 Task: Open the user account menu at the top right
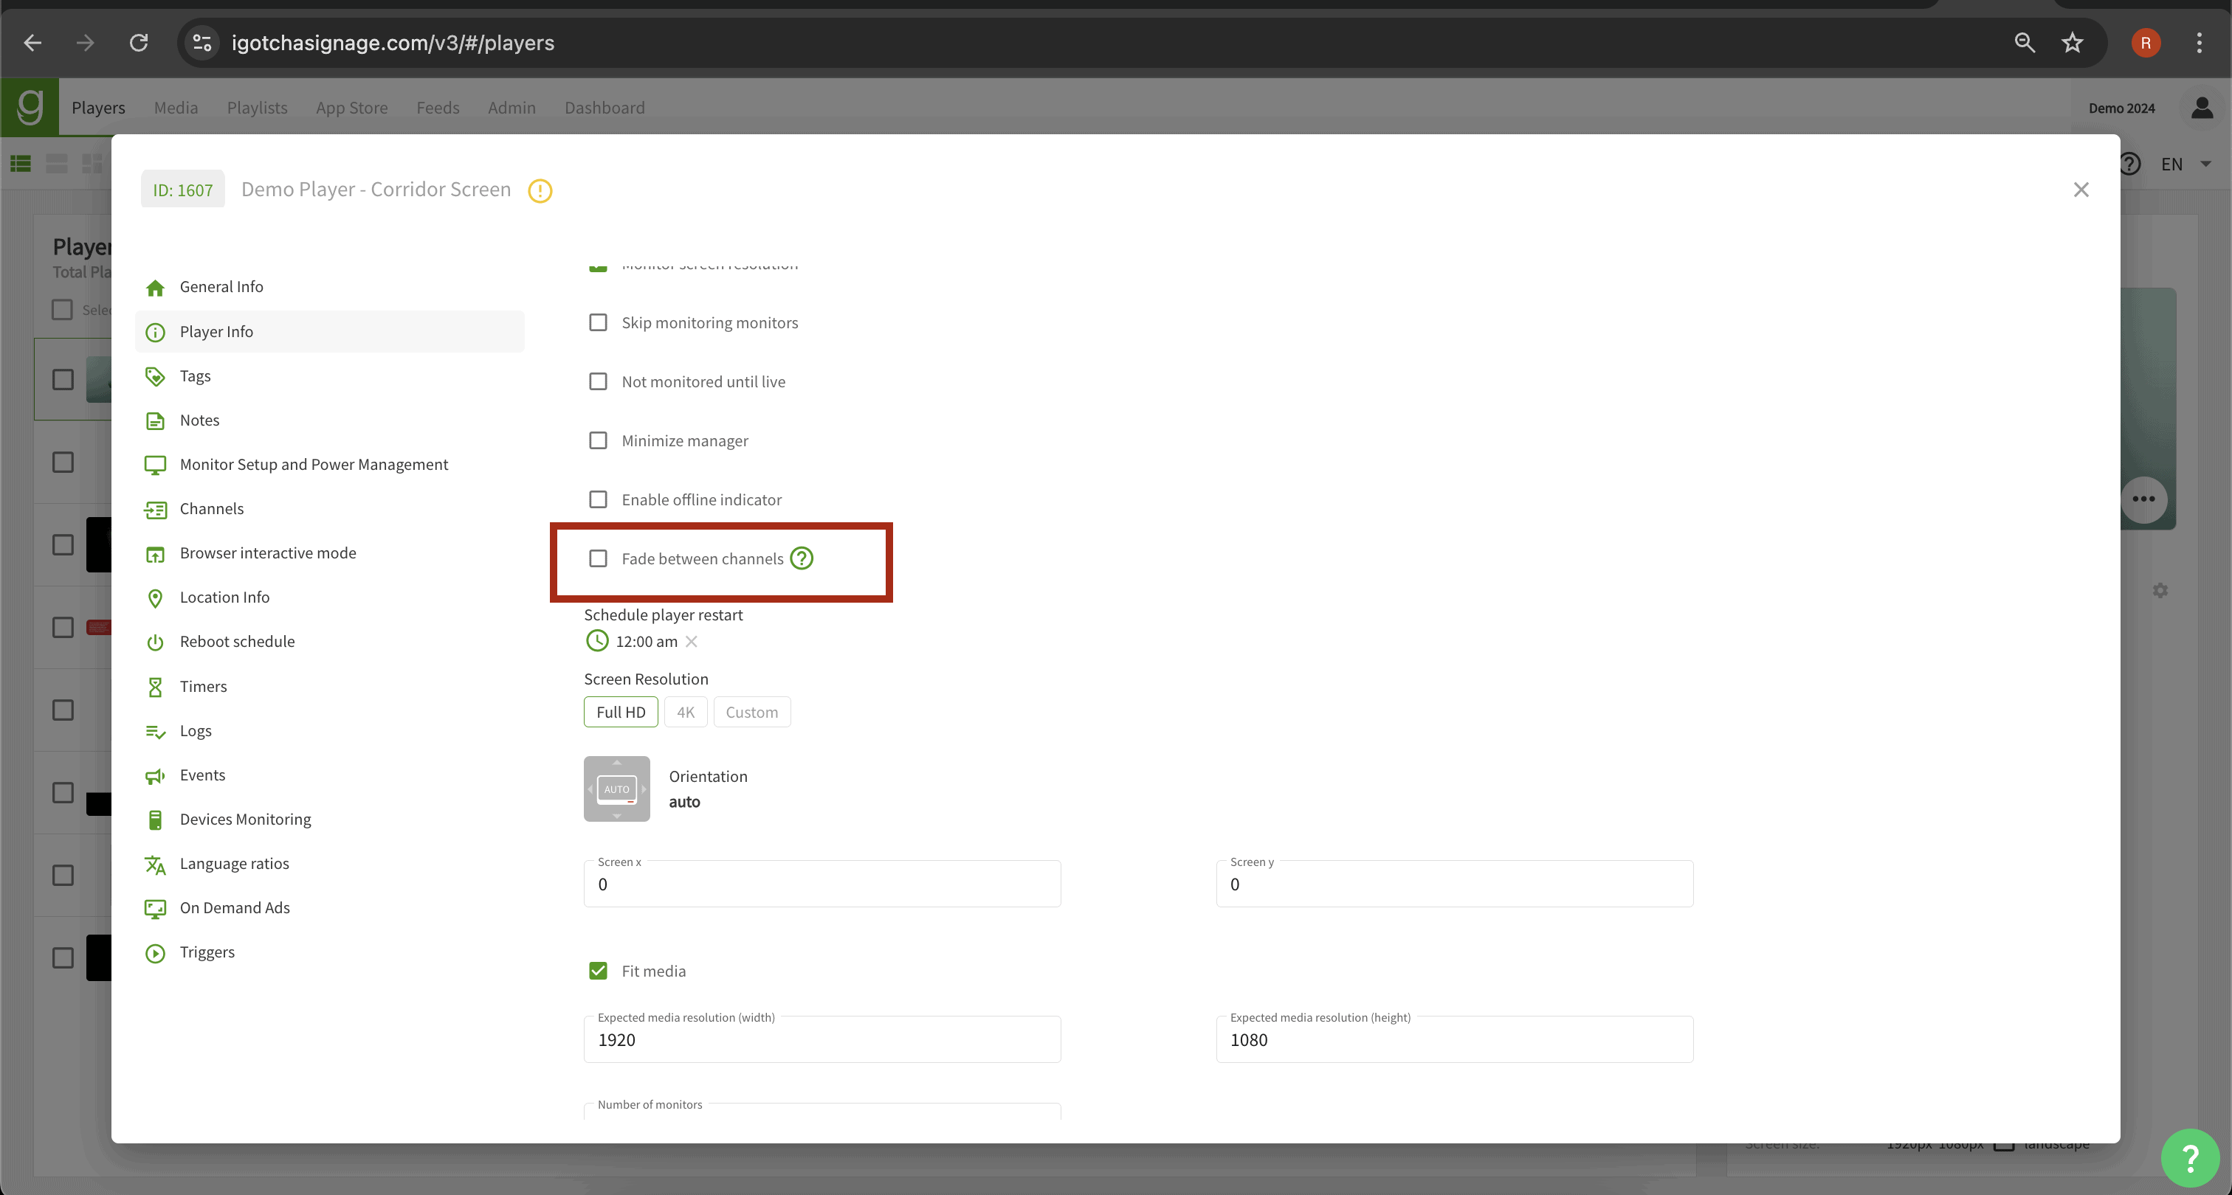2201,108
